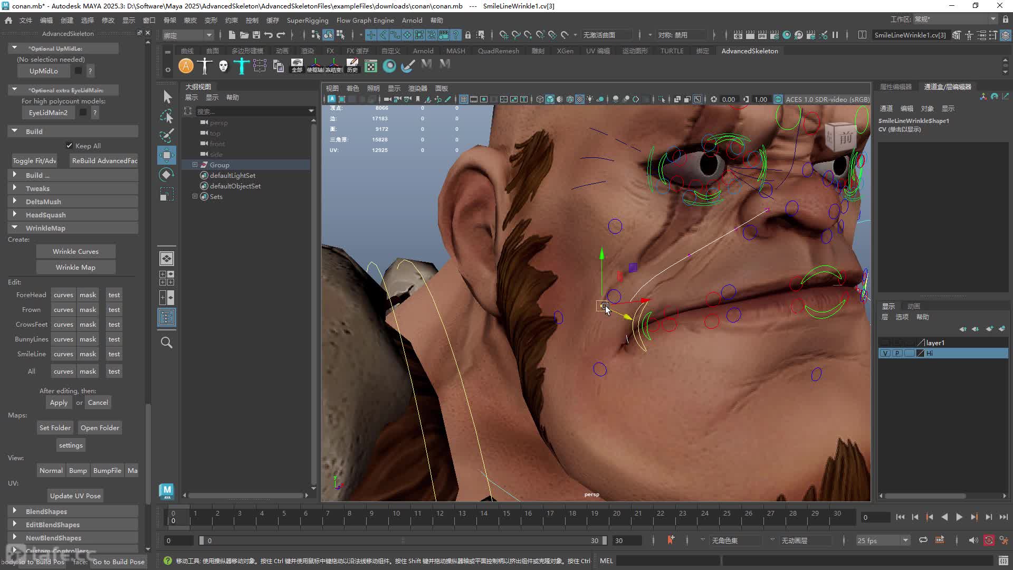This screenshot has height=570, width=1013.
Task: Open the Flow Graph Engine menu
Action: (x=365, y=20)
